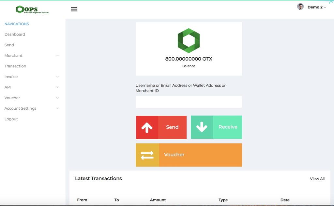Image resolution: width=334 pixels, height=206 pixels.
Task: Select Voucher in the sidebar navigation
Action: (x=12, y=98)
